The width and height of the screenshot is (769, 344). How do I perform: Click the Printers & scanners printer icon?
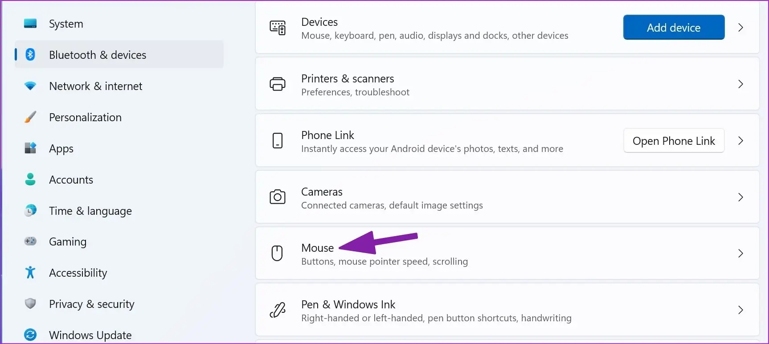pos(278,84)
